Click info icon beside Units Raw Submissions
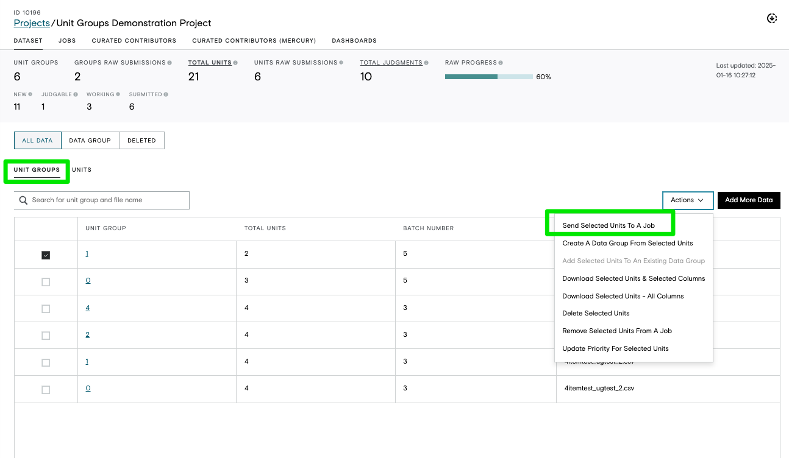Image resolution: width=789 pixels, height=458 pixels. [x=341, y=63]
